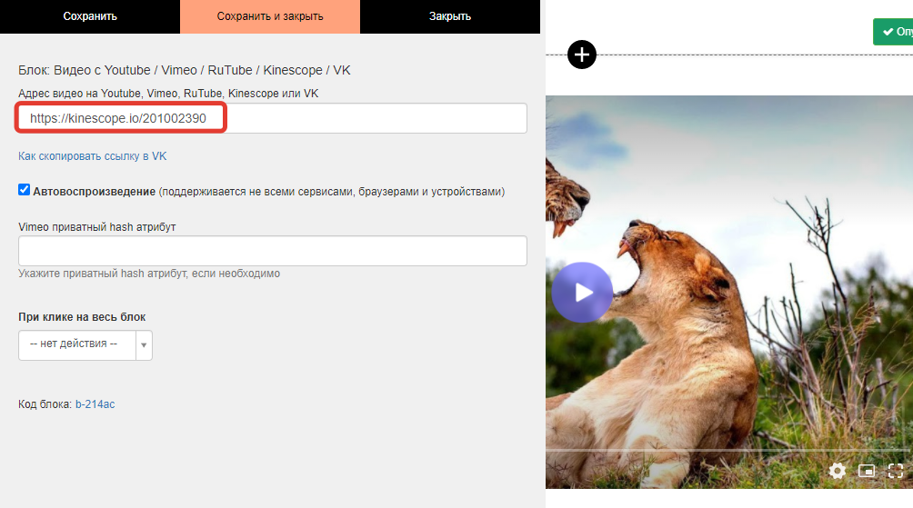This screenshot has height=508, width=913.
Task: Enable picture-in-picture mode in the player
Action: click(867, 471)
